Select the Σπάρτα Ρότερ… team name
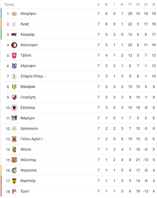The height and width of the screenshot is (198, 157). (x=33, y=76)
